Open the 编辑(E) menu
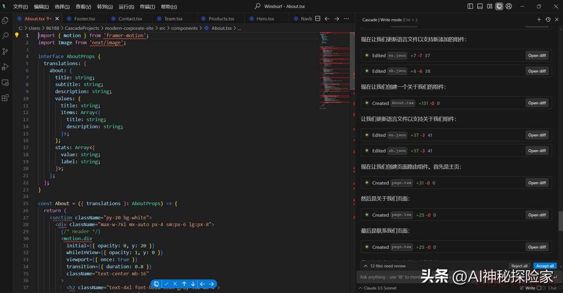Screen dimensions: 563x293 (x=41, y=7)
